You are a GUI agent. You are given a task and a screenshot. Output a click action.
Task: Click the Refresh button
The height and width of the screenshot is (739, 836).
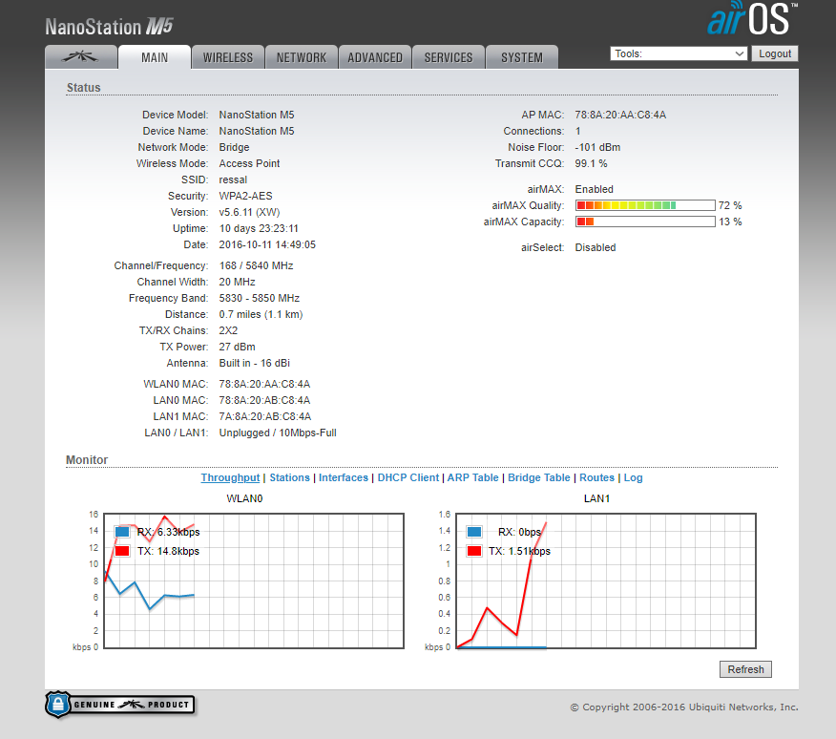tap(745, 669)
